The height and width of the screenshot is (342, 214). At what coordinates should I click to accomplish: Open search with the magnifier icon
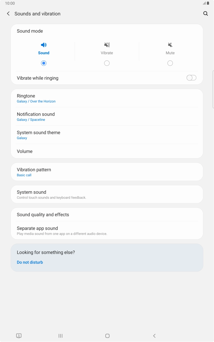coord(206,14)
